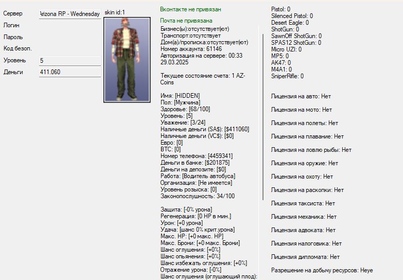Click the 'Авторизация на сервере: 00:33' line
Screen dimensions: 403x280
[x=201, y=56]
